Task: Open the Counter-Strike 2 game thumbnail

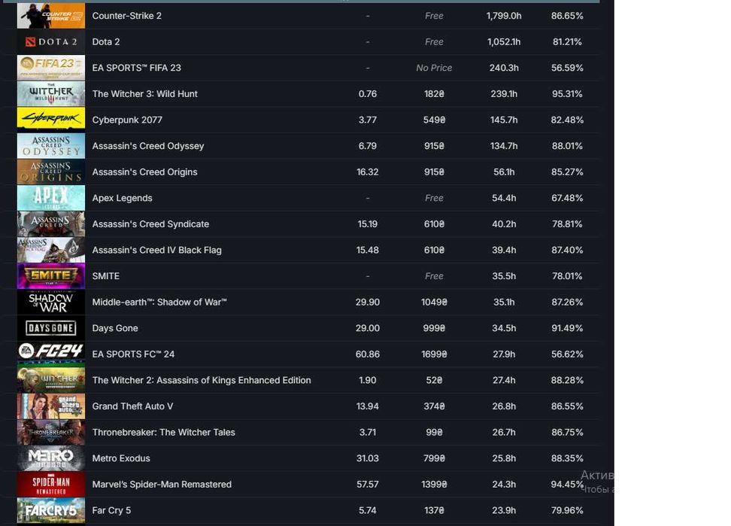Action: click(x=51, y=16)
